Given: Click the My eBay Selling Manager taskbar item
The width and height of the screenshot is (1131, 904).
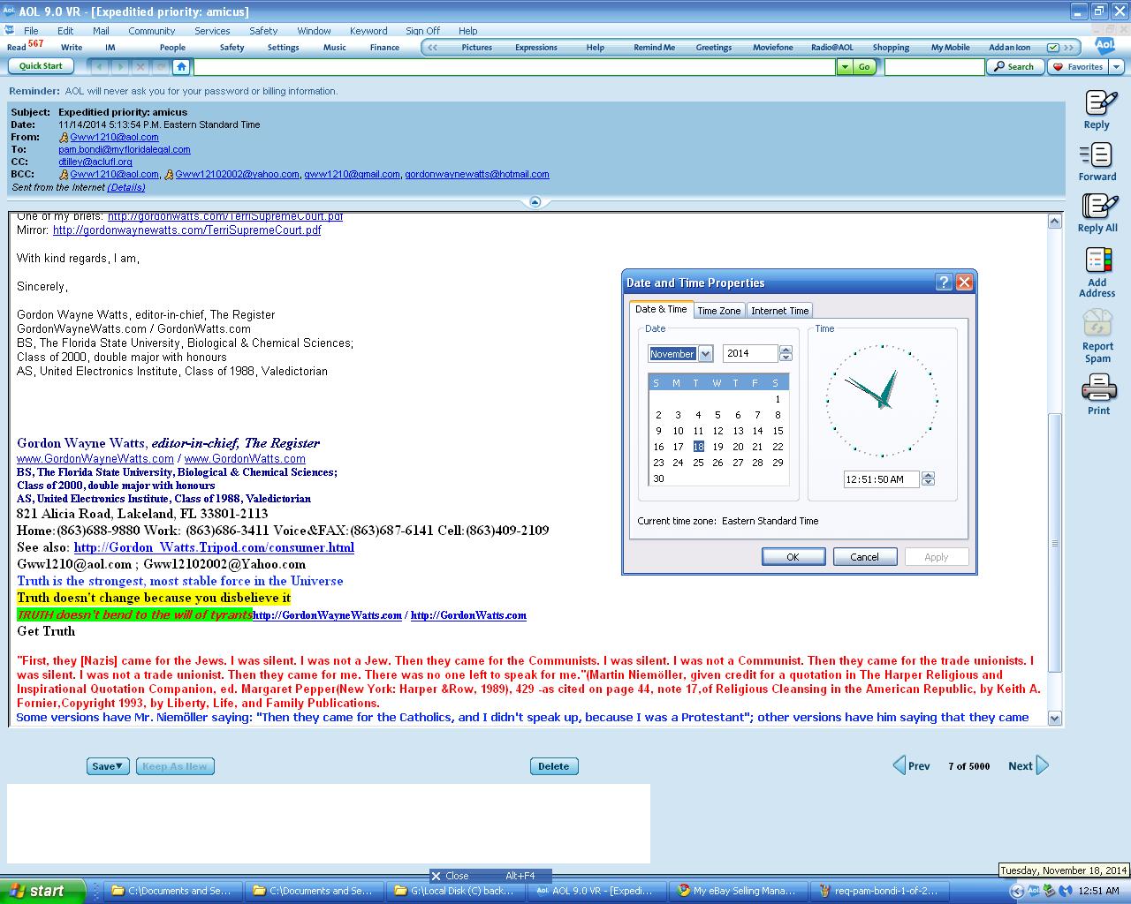Looking at the screenshot, I should (738, 891).
